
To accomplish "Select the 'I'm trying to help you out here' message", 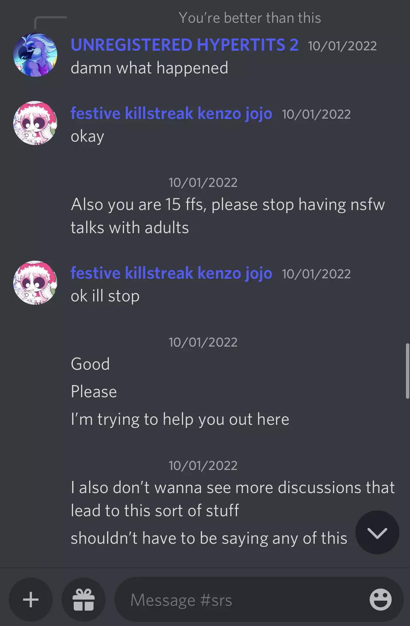I will tap(180, 419).
